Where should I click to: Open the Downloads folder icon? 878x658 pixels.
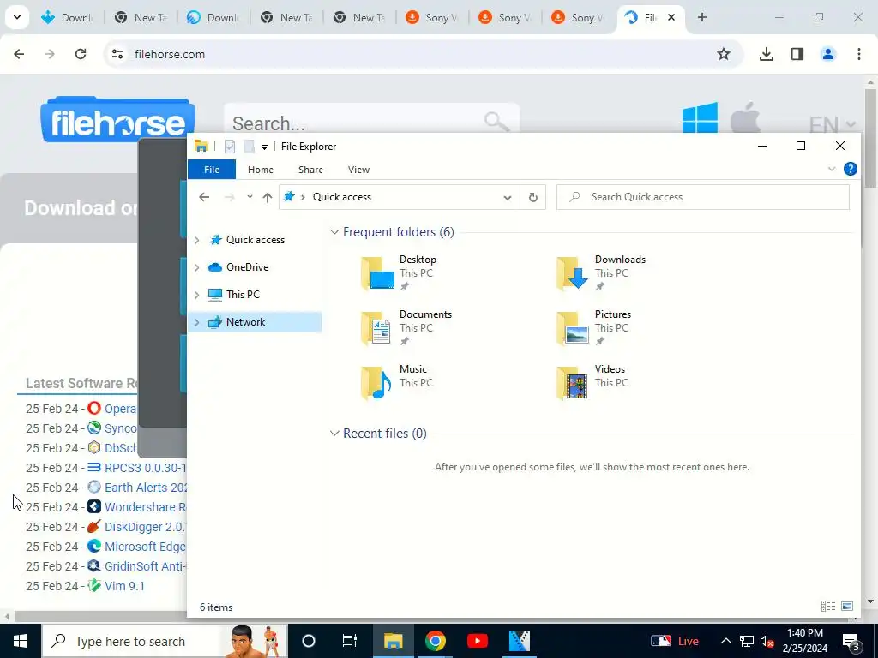coord(572,273)
